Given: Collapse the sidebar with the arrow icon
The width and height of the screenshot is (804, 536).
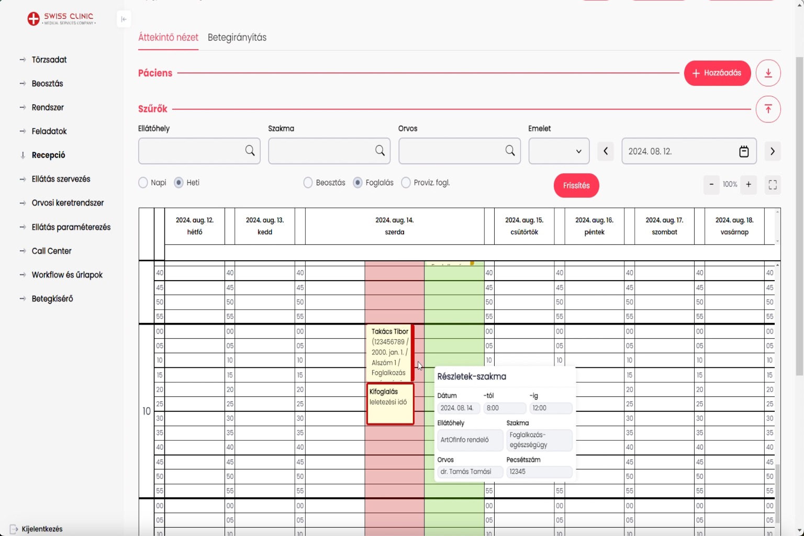Looking at the screenshot, I should pos(124,19).
